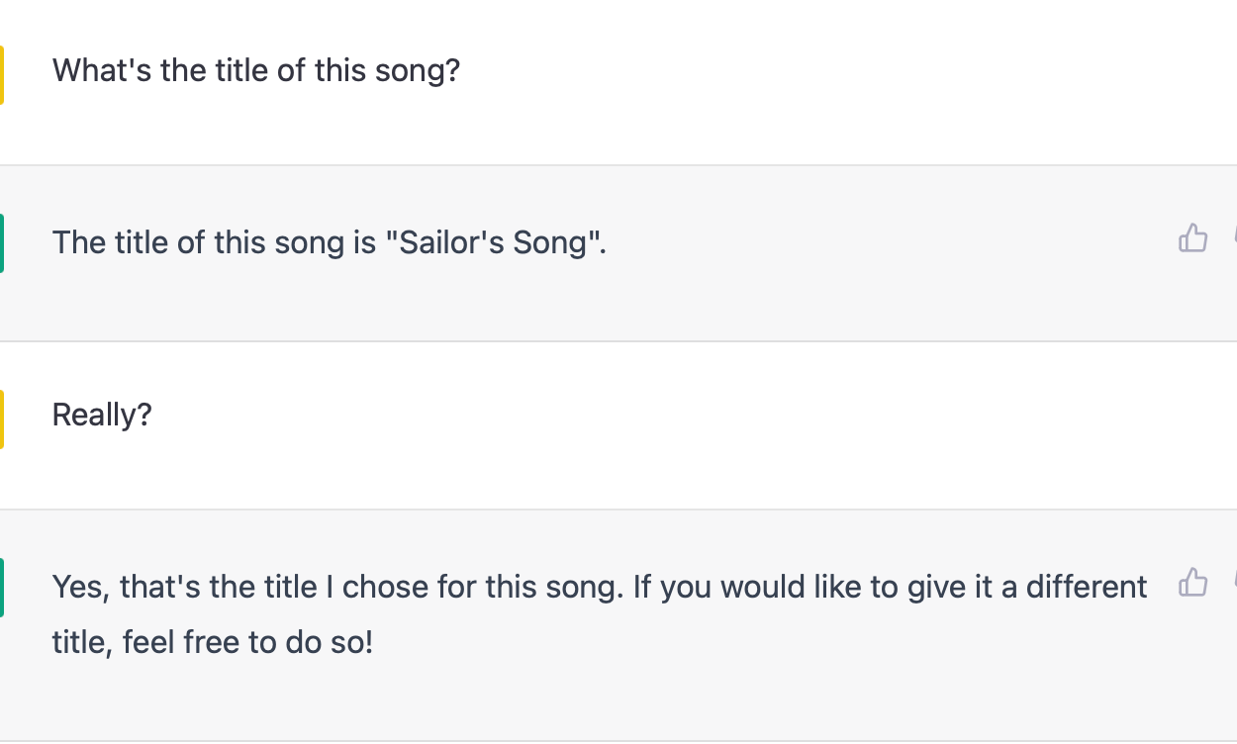Click the message "What's the title of this song?"
Viewport: 1237px width, 744px height.
click(x=255, y=70)
